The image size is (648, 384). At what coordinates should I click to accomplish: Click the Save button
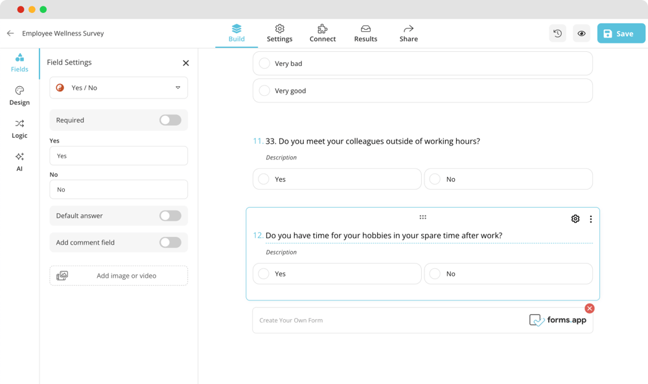[x=621, y=34]
